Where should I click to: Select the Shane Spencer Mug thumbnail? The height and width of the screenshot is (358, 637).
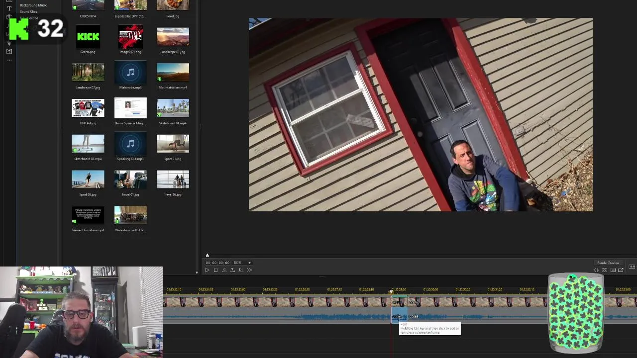[130, 108]
